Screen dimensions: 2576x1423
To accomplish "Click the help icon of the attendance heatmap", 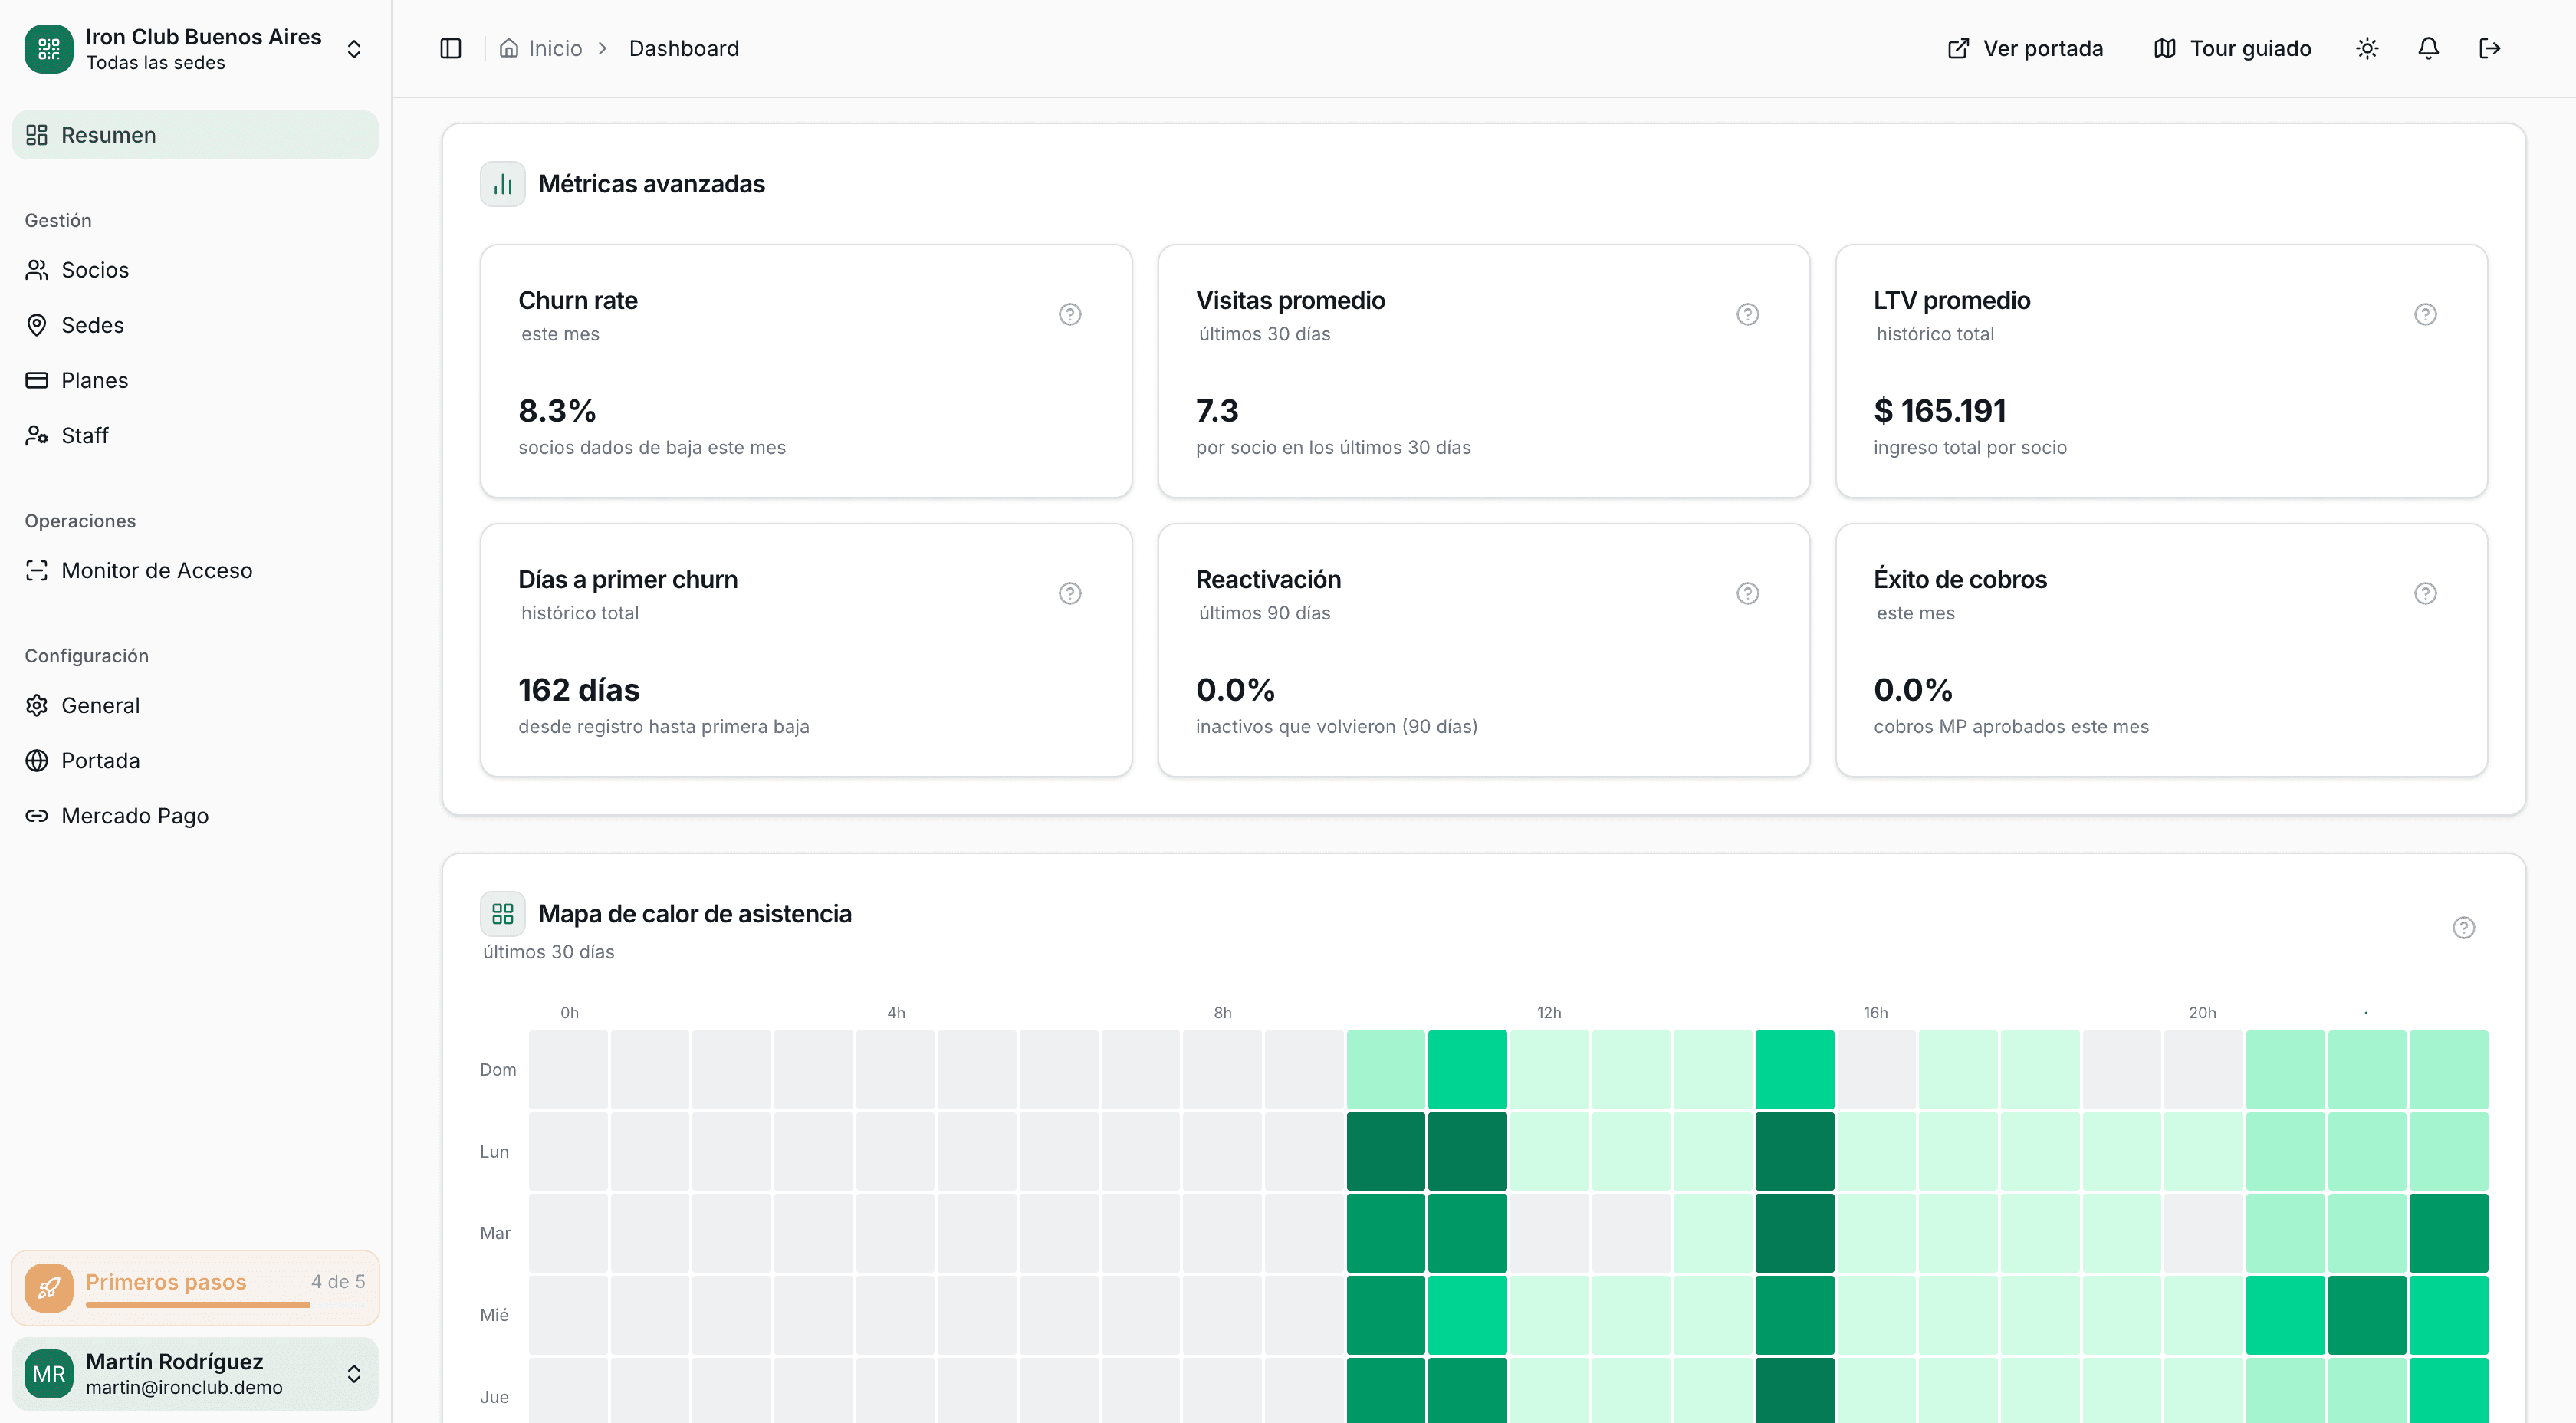I will click(x=2463, y=927).
